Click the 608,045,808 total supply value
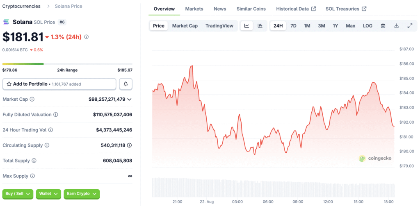This screenshot has height=206, width=420. tap(117, 161)
